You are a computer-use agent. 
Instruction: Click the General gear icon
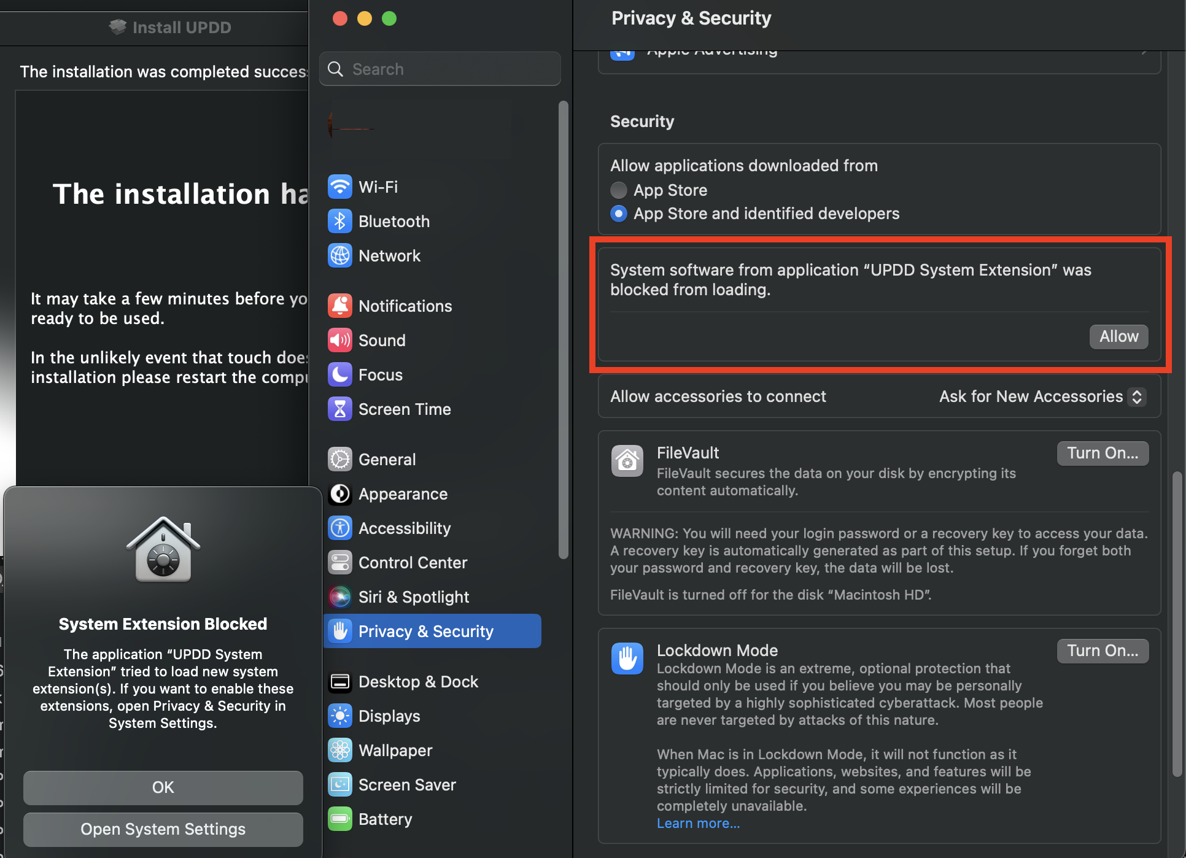pyautogui.click(x=339, y=459)
